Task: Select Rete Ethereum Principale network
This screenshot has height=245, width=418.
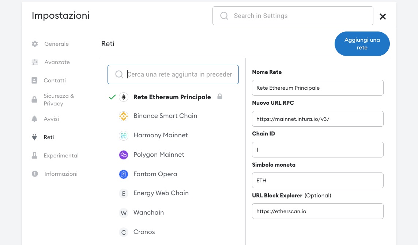Action: click(173, 97)
